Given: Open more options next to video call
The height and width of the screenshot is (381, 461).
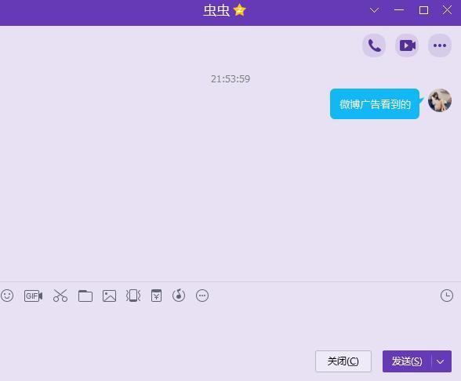Looking at the screenshot, I should (x=440, y=45).
